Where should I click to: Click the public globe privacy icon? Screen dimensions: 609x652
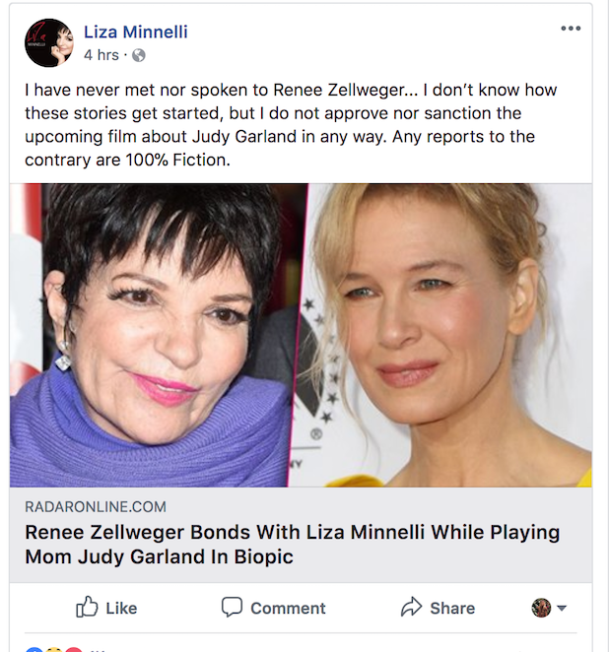coord(139,55)
